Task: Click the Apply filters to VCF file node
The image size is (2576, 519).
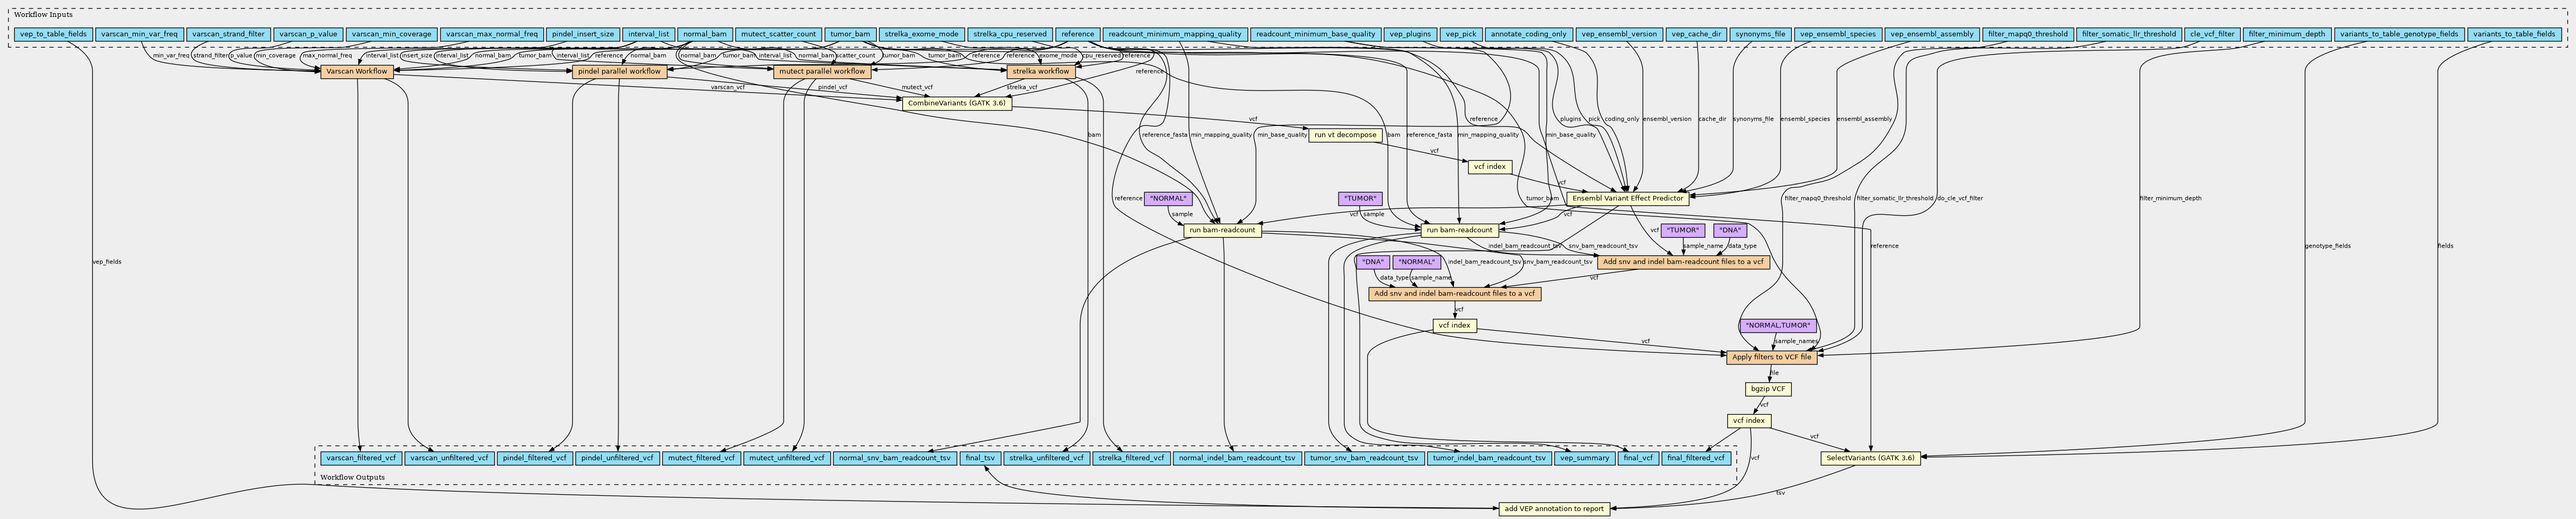Action: click(1772, 357)
